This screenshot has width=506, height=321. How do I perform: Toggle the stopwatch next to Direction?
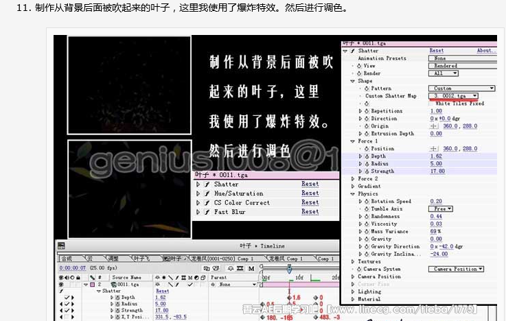367,119
